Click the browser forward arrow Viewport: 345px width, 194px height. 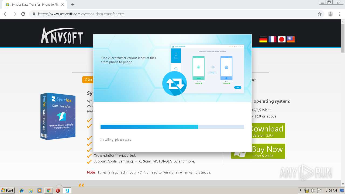[15, 14]
